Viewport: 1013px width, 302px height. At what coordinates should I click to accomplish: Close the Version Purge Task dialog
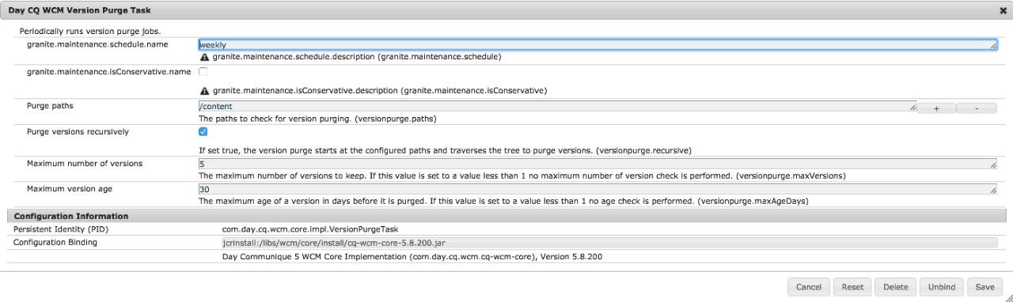click(1004, 10)
